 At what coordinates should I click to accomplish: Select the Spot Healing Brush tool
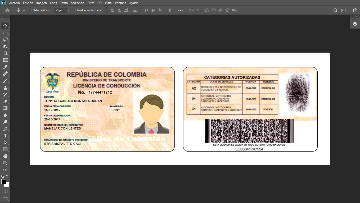5,74
